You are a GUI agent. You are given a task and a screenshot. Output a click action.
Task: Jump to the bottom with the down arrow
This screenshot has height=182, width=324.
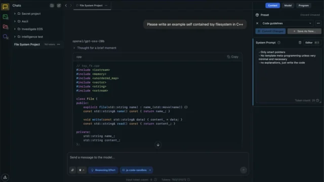pos(158,145)
